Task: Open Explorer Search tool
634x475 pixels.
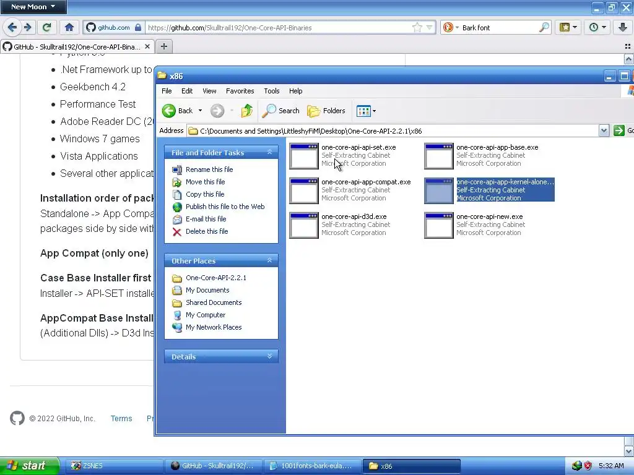Action: [x=280, y=111]
